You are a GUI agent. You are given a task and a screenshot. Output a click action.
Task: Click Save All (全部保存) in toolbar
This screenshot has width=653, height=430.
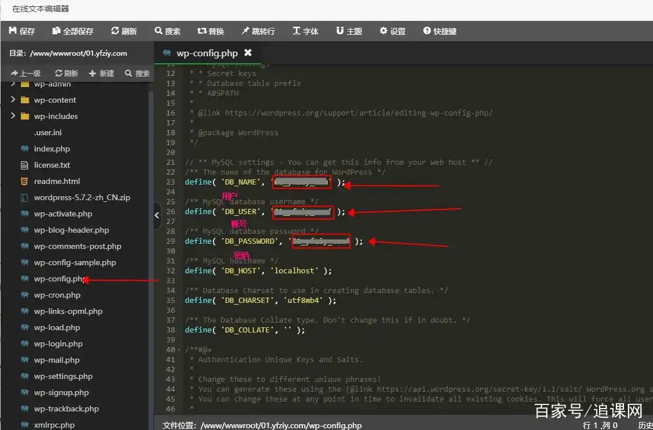coord(72,31)
